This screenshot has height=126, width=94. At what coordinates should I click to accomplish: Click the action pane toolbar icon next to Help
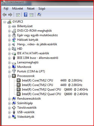click(x=31, y=15)
